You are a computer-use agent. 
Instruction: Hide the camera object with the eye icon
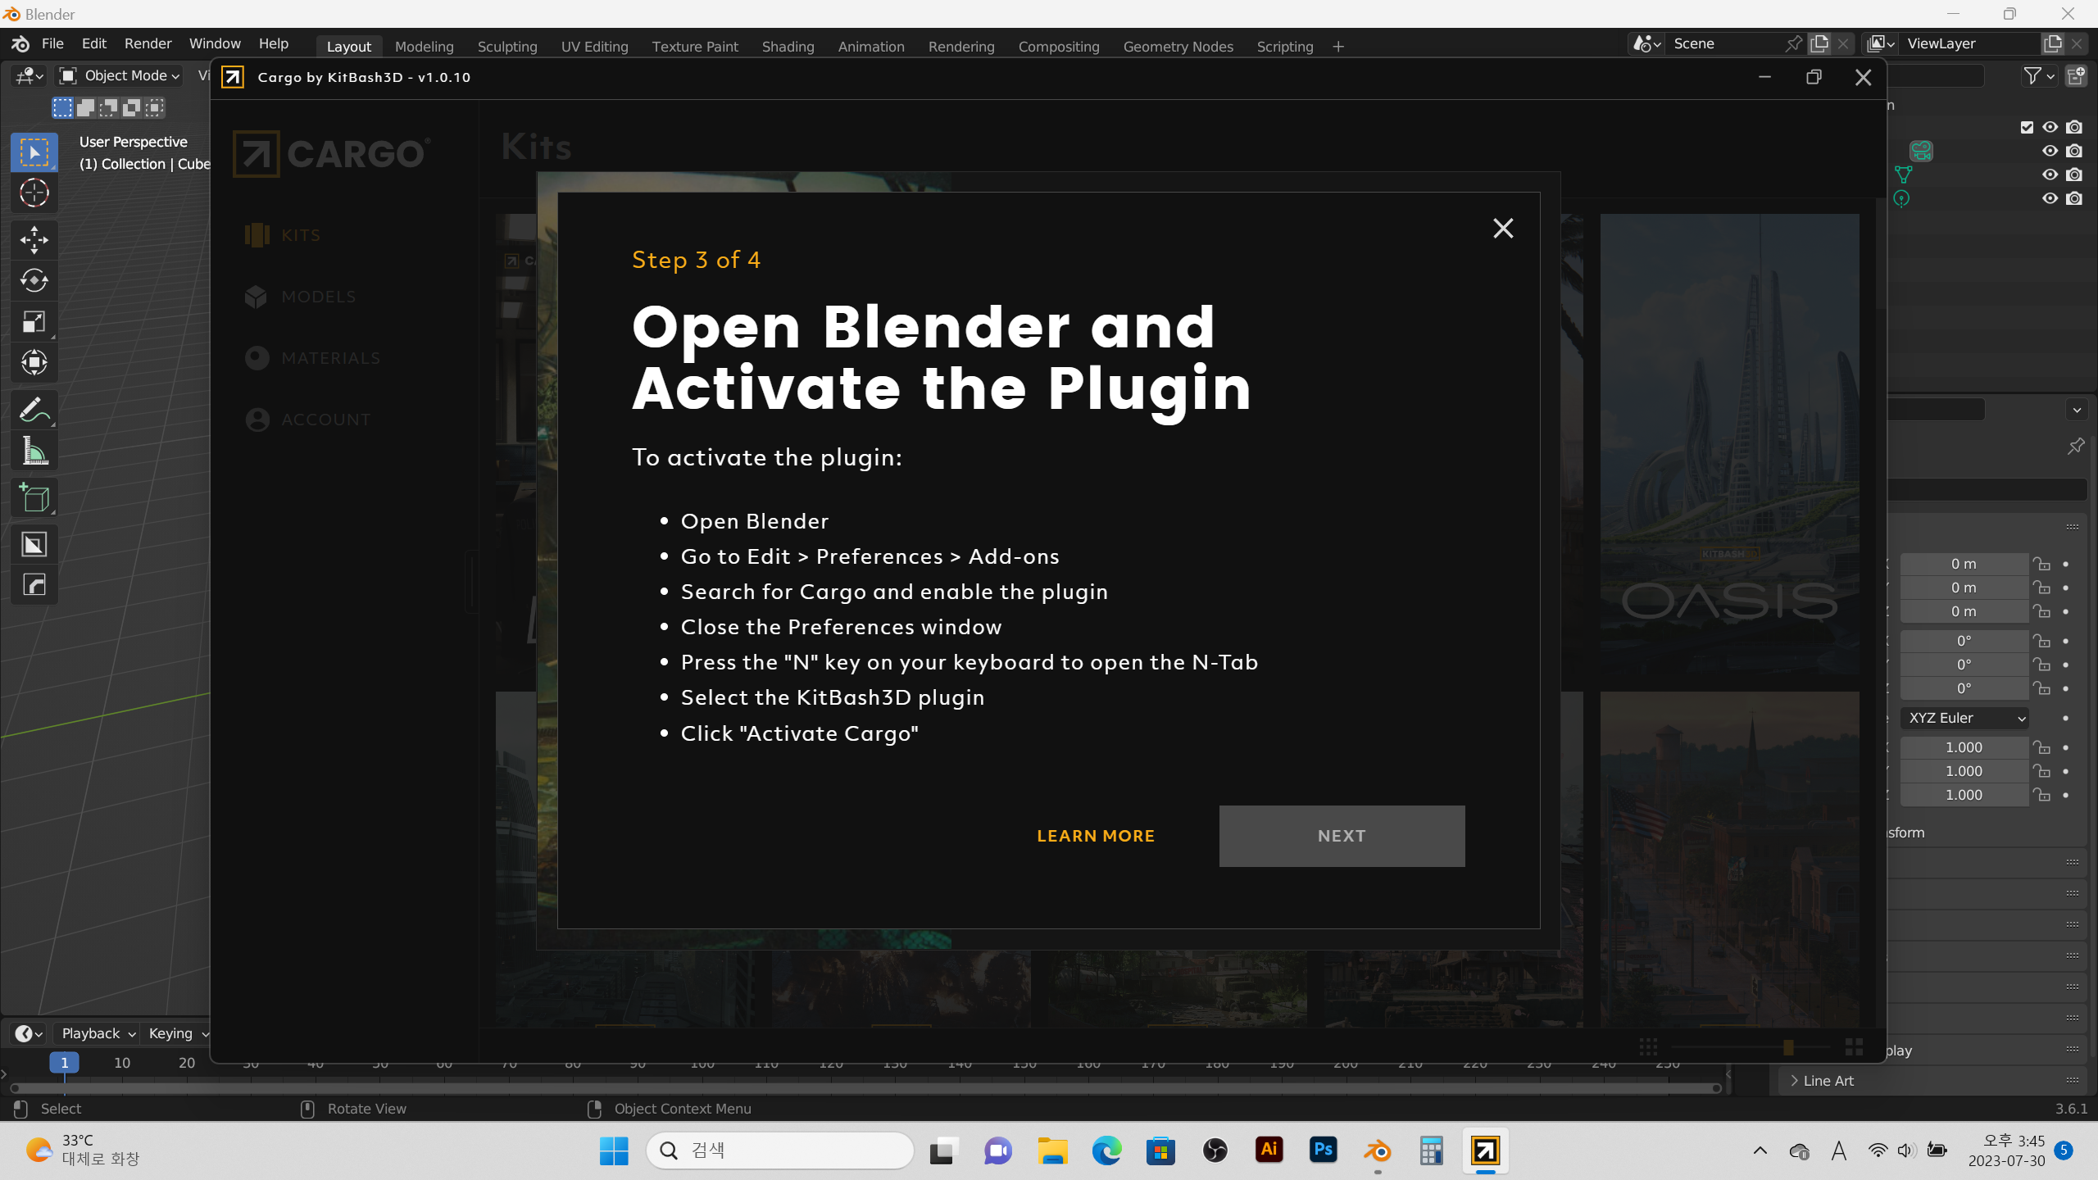[x=2050, y=151]
